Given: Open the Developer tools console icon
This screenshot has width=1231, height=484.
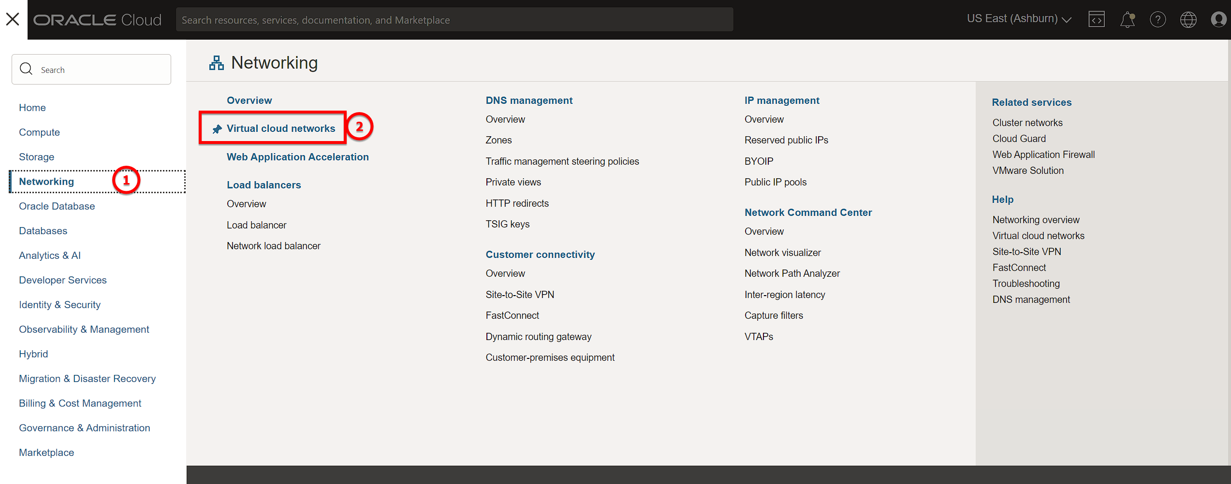Looking at the screenshot, I should [x=1097, y=19].
